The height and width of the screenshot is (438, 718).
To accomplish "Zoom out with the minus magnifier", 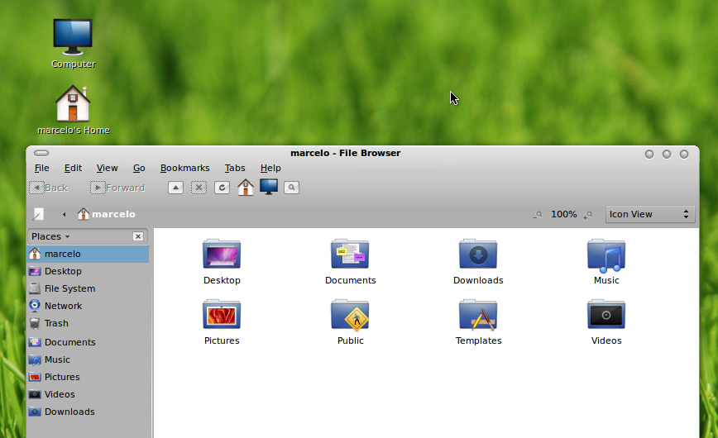I will (538, 214).
